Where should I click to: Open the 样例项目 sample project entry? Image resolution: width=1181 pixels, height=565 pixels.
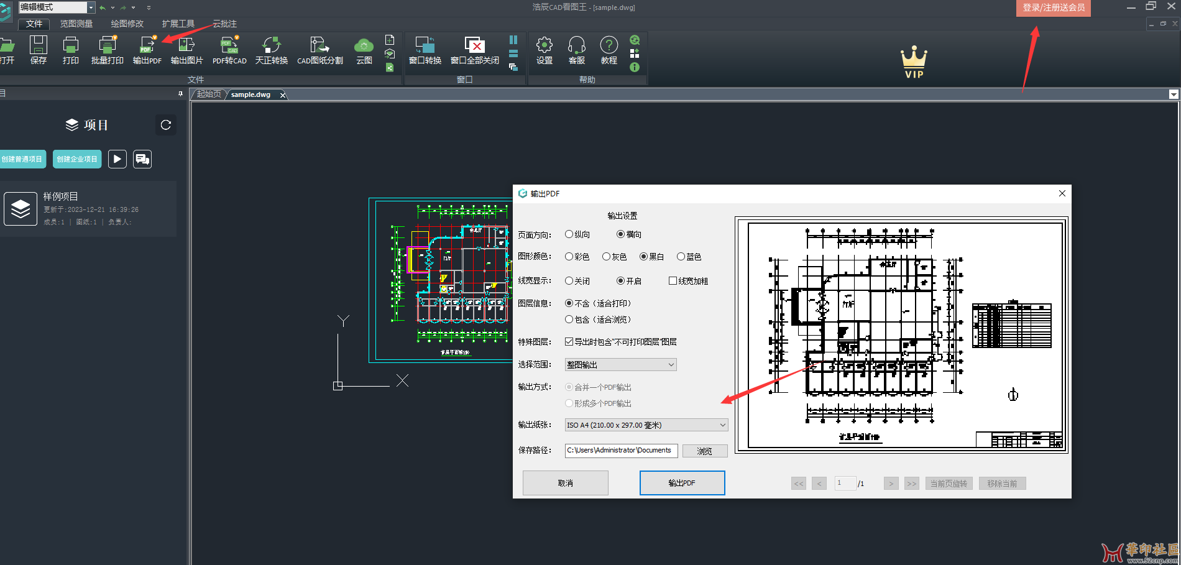click(88, 209)
